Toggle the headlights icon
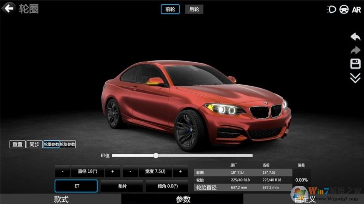 click(332, 10)
